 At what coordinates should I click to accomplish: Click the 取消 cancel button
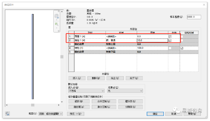174,114
